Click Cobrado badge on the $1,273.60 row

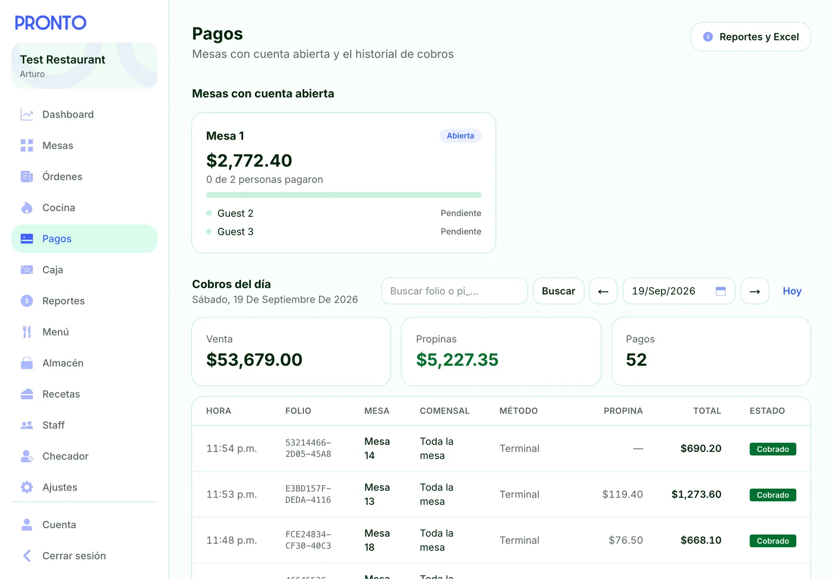[x=773, y=495]
